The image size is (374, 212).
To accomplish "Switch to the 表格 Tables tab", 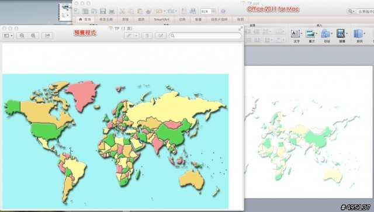I will pyautogui.click(x=125, y=19).
